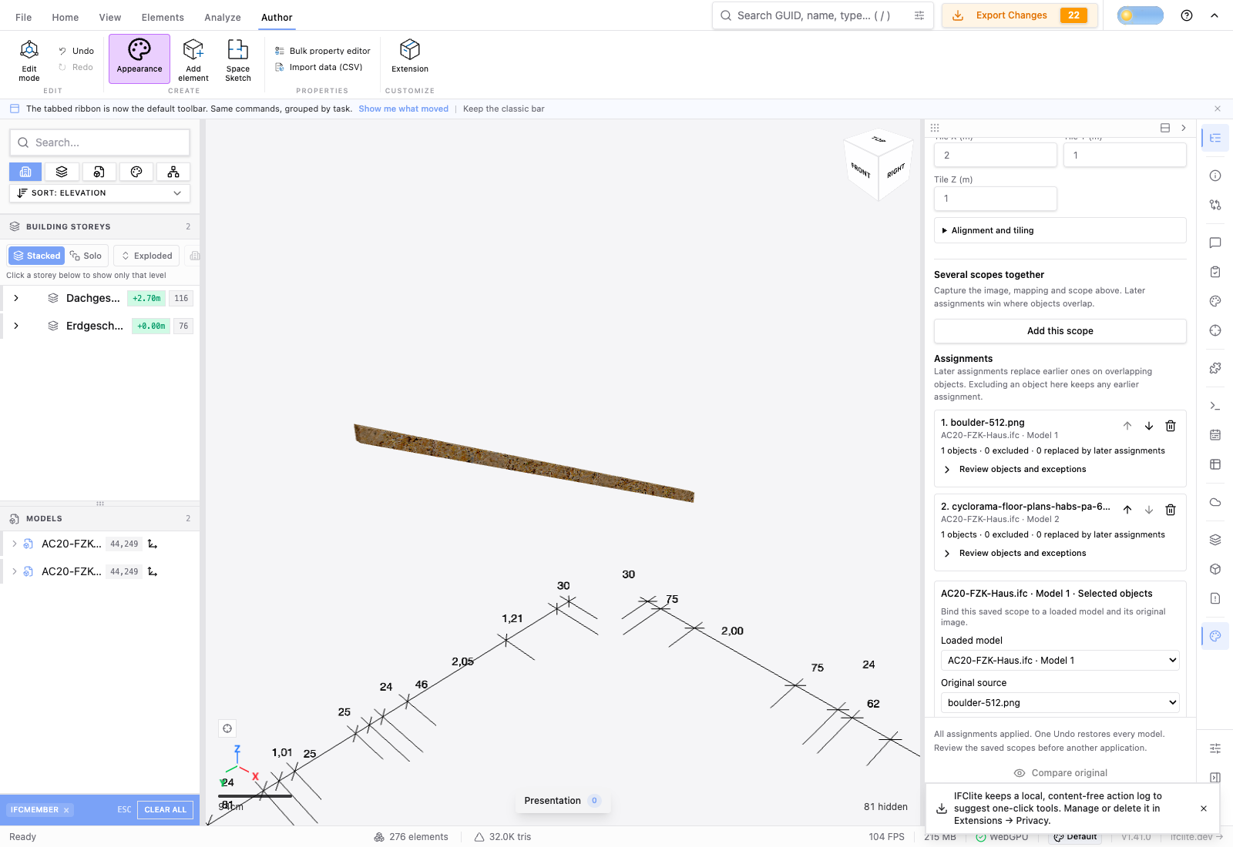Delete the boulder-512.png assignment
1233x847 pixels.
(1171, 426)
